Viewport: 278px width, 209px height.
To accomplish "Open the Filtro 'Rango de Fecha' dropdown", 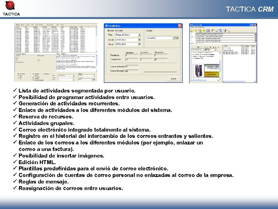I will 139,35.
